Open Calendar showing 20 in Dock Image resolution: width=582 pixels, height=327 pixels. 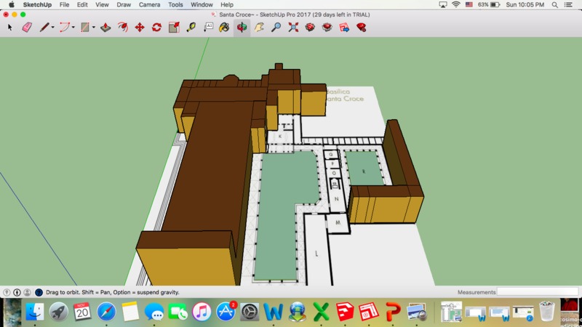point(82,311)
